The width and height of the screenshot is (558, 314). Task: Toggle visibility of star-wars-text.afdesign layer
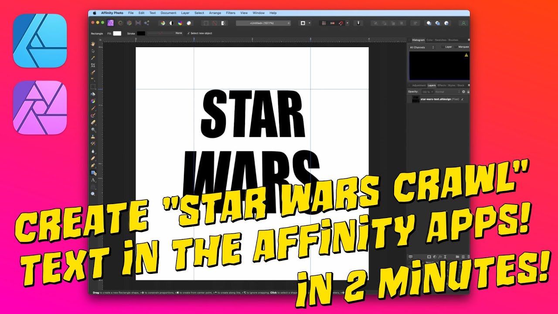(462, 99)
